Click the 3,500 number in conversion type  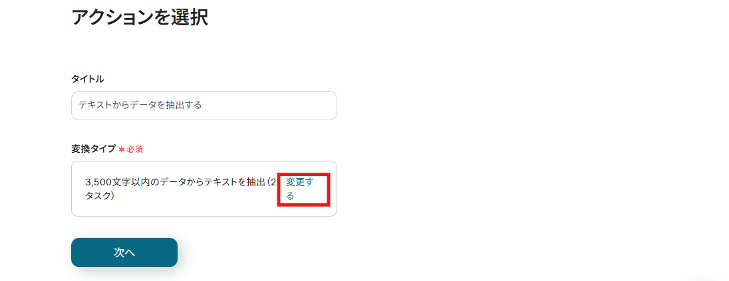tap(96, 182)
